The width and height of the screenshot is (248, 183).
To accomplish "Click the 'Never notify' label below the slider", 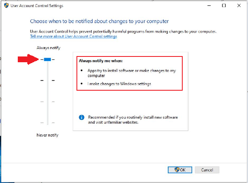I will click(48, 135).
